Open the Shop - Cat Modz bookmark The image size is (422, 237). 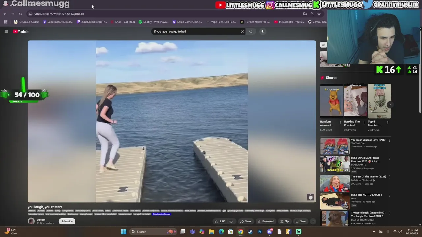point(123,22)
